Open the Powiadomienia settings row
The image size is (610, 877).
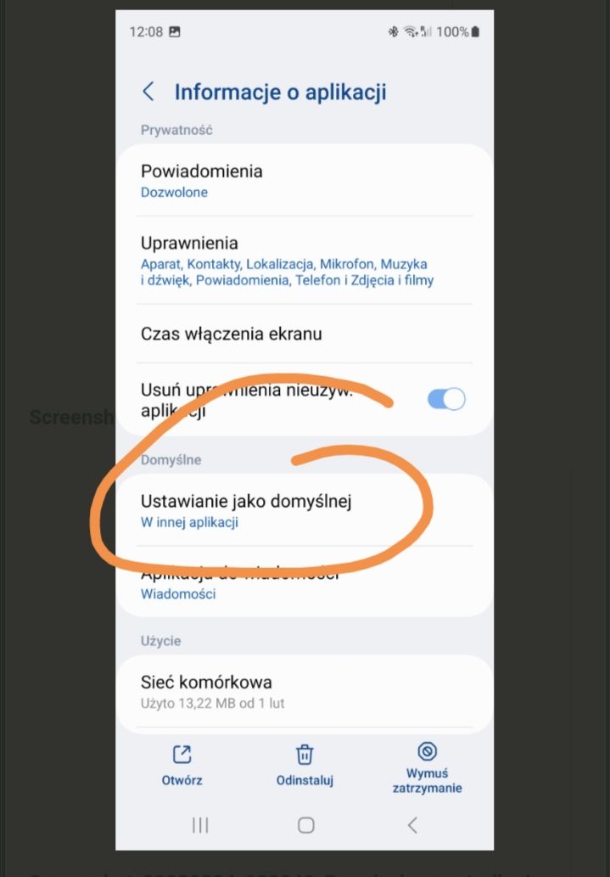tap(305, 181)
